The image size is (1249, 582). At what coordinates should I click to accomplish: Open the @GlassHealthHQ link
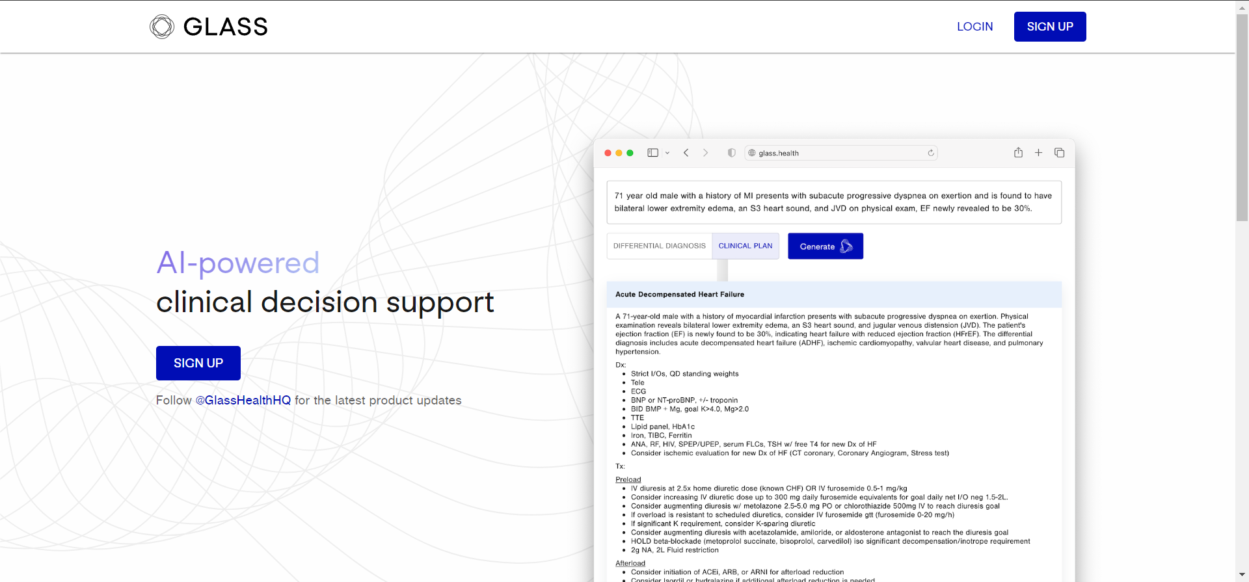(243, 401)
